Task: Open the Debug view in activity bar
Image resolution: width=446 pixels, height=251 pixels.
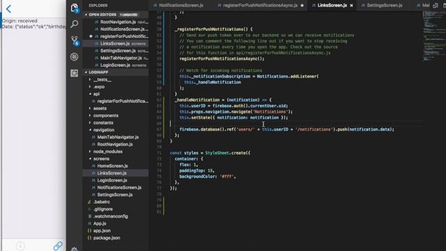Action: click(x=75, y=57)
